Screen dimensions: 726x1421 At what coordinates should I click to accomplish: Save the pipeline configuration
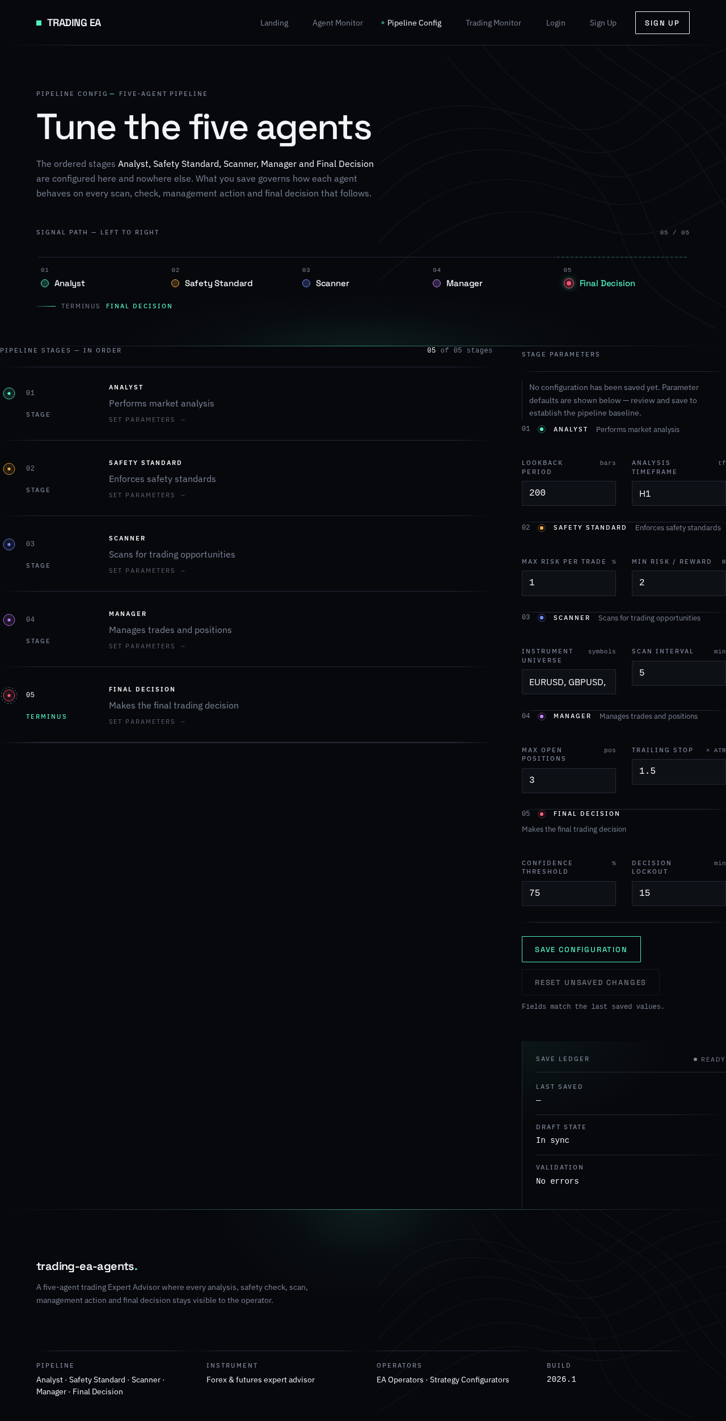[581, 949]
